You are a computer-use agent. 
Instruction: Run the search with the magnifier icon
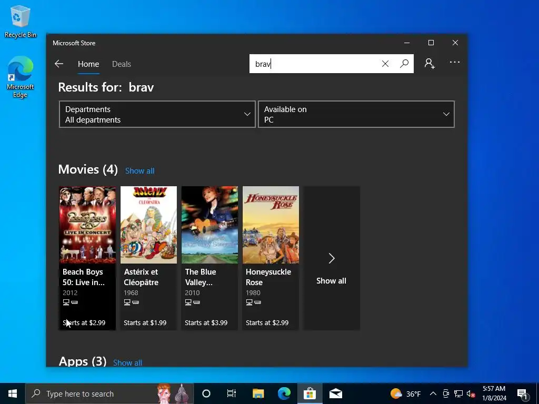[x=404, y=64]
